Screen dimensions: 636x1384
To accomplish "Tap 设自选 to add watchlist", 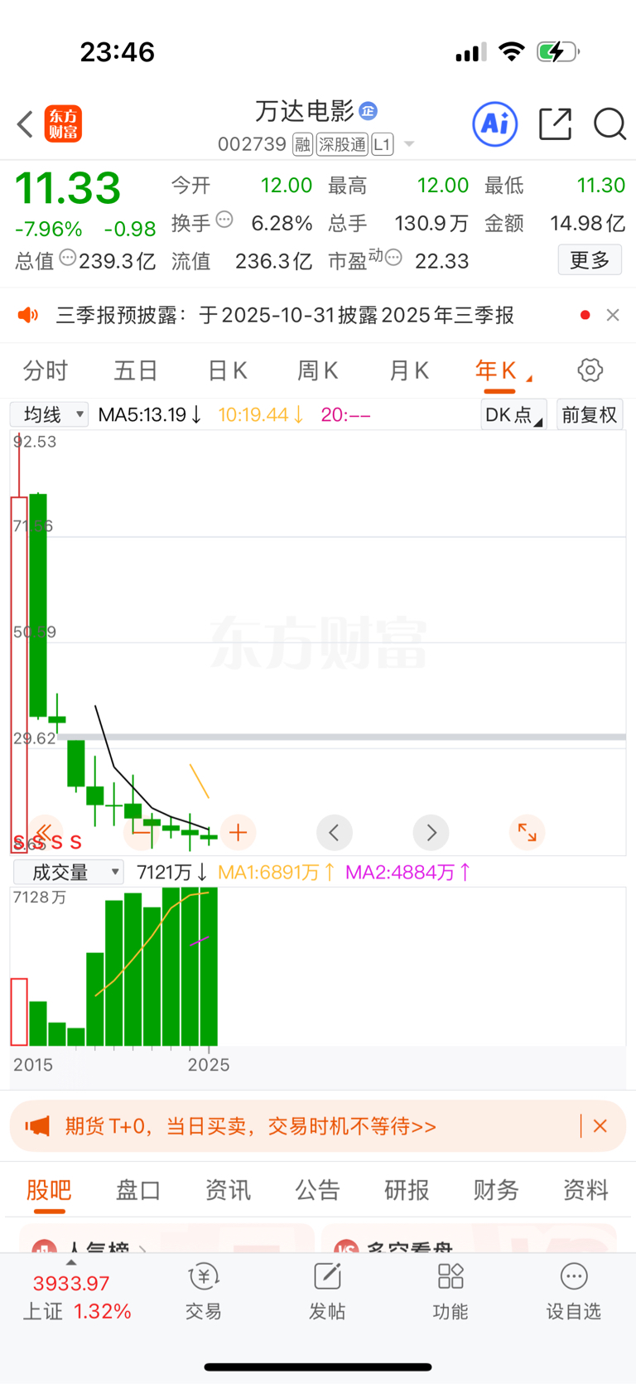I will point(574,1292).
